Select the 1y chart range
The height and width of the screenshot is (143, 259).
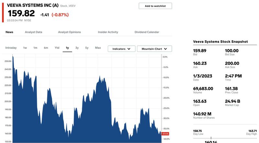(x=67, y=48)
